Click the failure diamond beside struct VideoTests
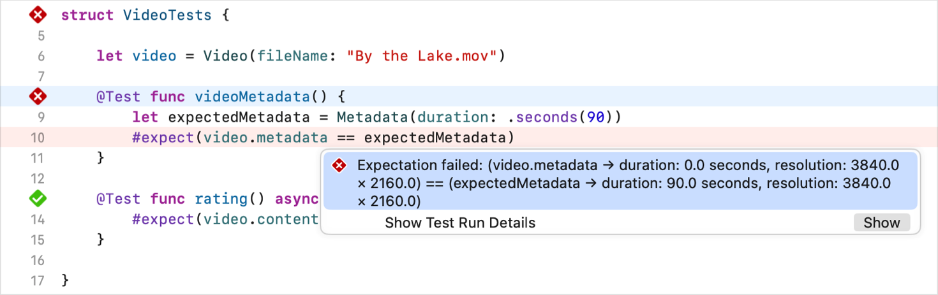938x295 pixels. coord(39,15)
